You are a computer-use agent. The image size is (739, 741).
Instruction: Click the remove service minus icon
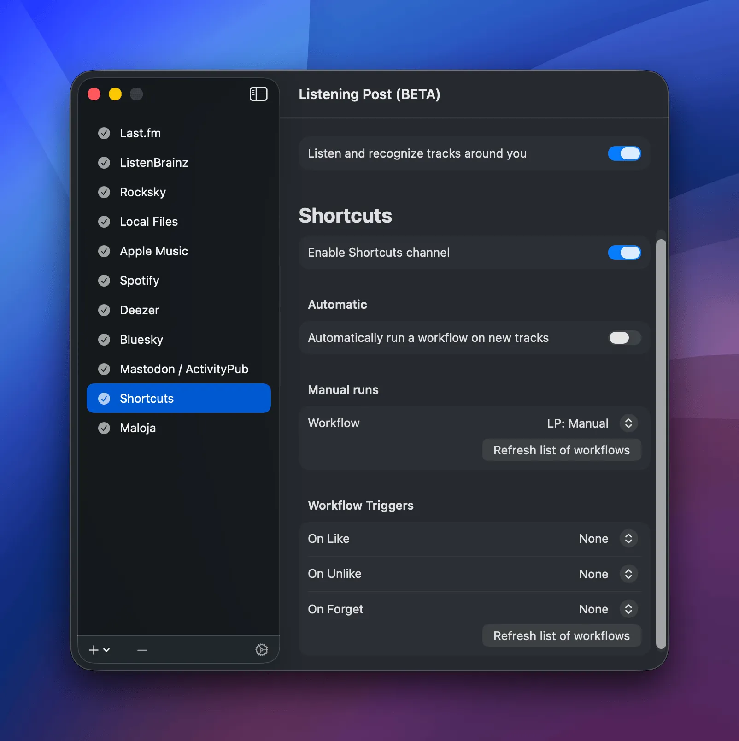[141, 650]
